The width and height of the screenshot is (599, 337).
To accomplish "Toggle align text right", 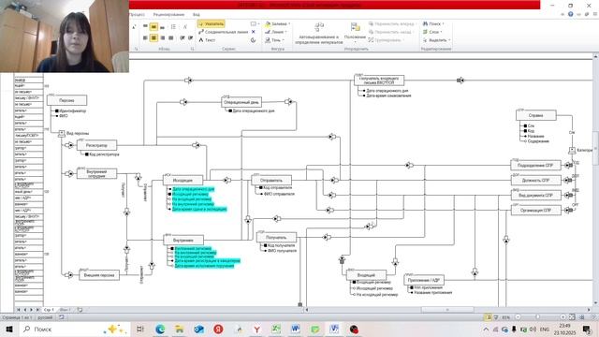I will click(162, 37).
